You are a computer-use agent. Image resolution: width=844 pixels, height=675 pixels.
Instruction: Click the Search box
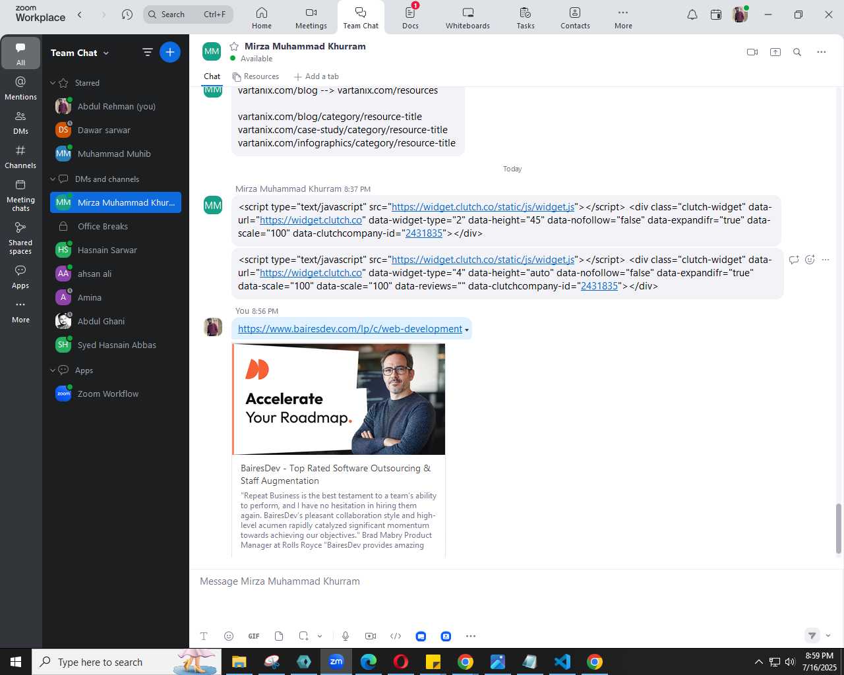[x=188, y=15]
